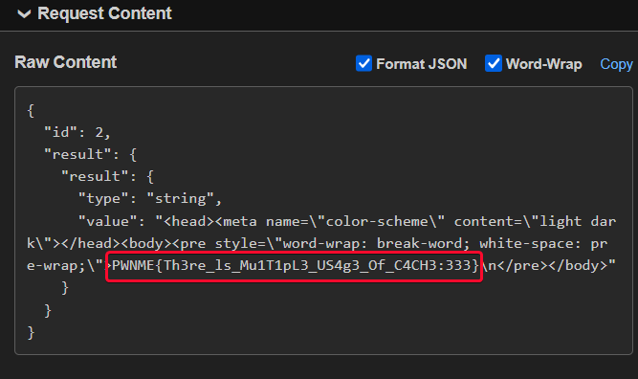
Task: Click the "type": "string" line
Action: pos(150,199)
